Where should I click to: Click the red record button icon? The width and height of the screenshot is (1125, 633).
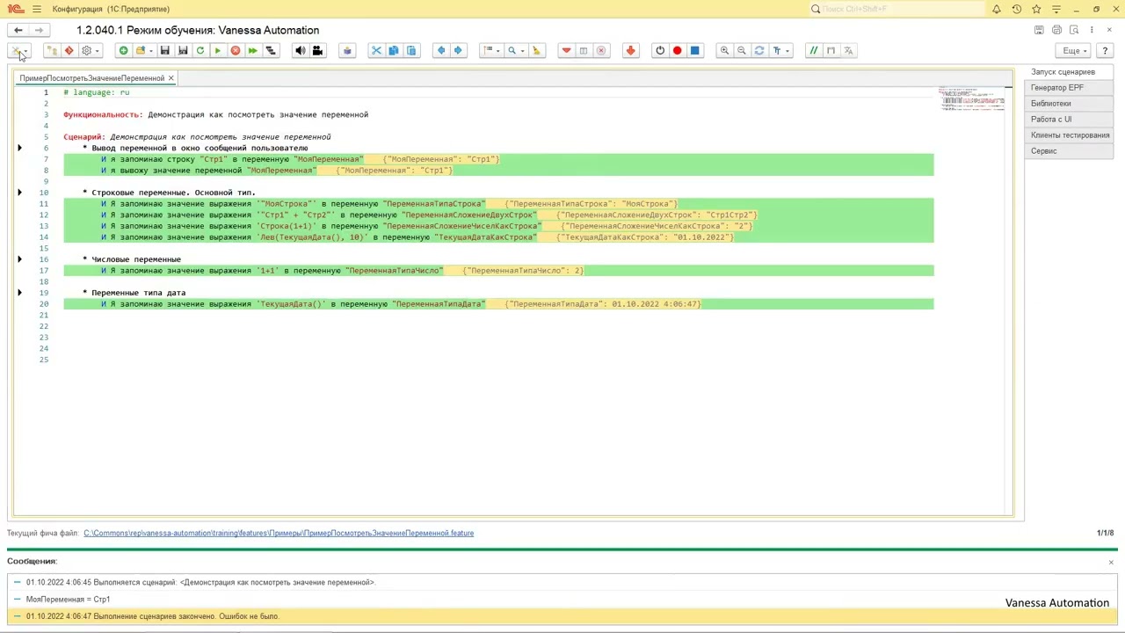[x=677, y=51]
